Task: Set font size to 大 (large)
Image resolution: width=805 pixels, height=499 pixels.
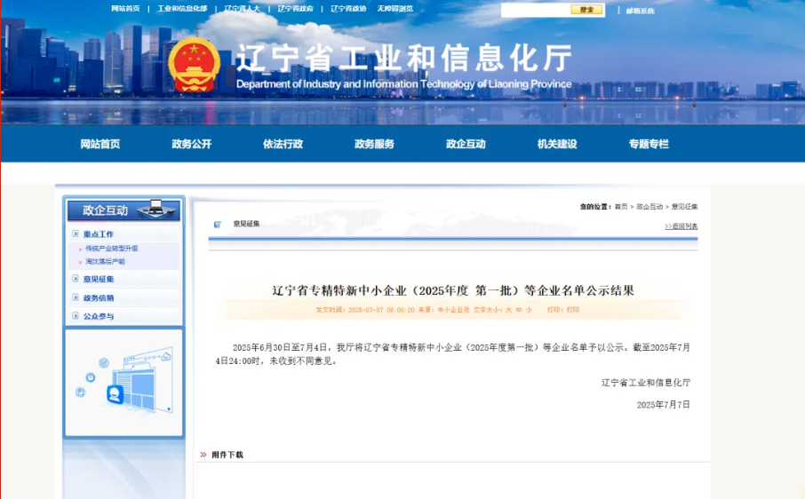Action: coord(509,310)
